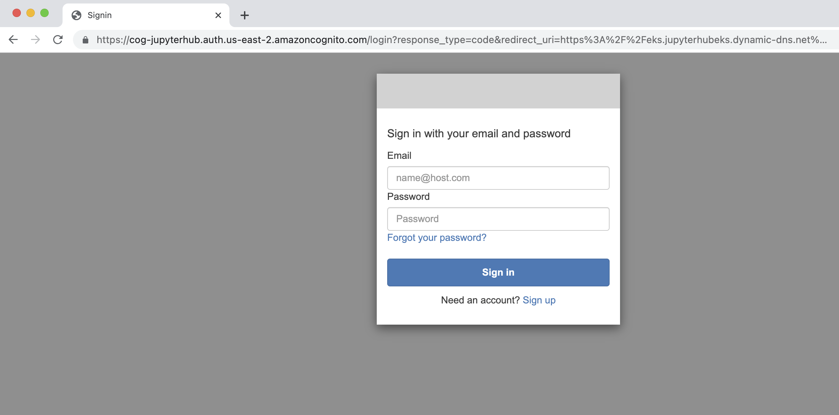Click the globe favicon on the Signin tab
The height and width of the screenshot is (415, 839).
76,15
